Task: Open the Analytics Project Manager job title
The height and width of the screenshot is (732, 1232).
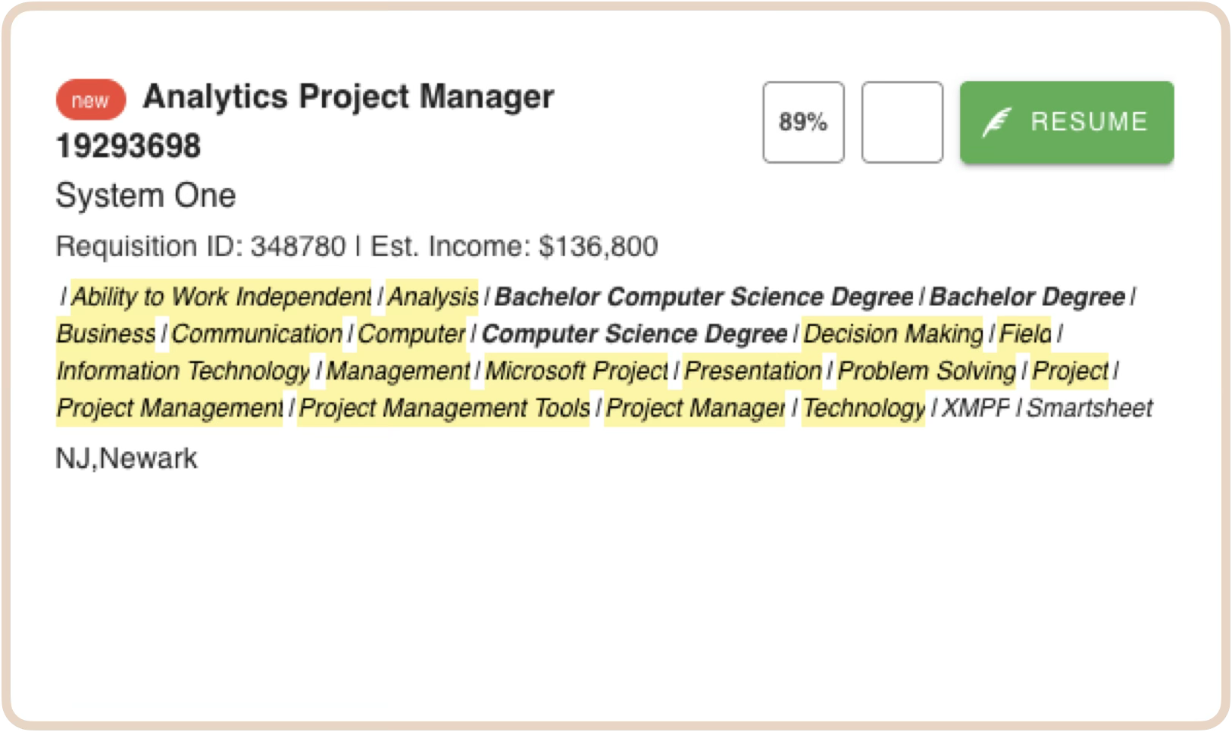Action: [349, 97]
